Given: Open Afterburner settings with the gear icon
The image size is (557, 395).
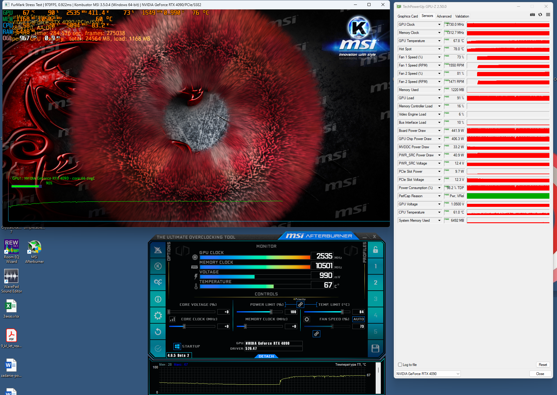Looking at the screenshot, I should point(158,316).
